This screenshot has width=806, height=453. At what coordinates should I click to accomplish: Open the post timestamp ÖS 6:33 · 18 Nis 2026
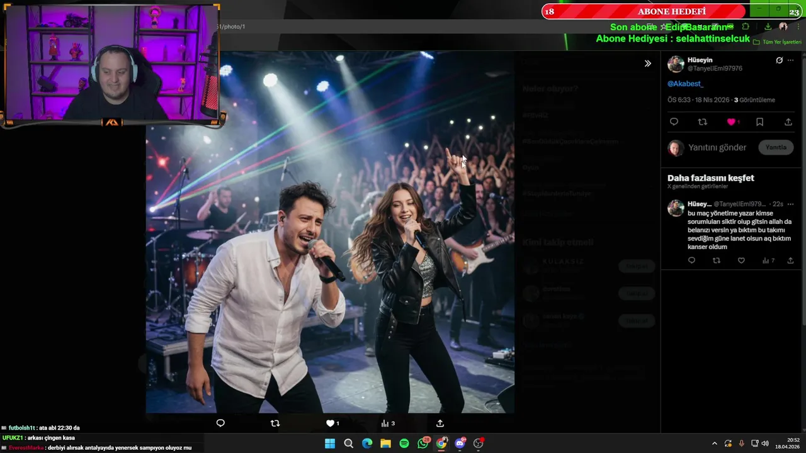[x=699, y=100]
